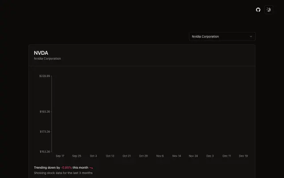The image size is (284, 178).
Task: Click the Sep 25 date label
Action: [77, 156]
